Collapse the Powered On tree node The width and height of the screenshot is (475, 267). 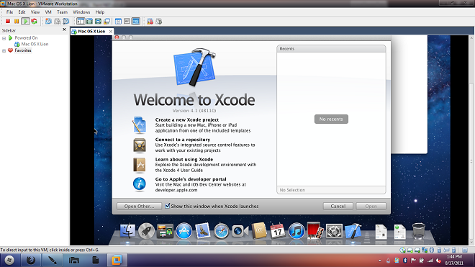4,38
